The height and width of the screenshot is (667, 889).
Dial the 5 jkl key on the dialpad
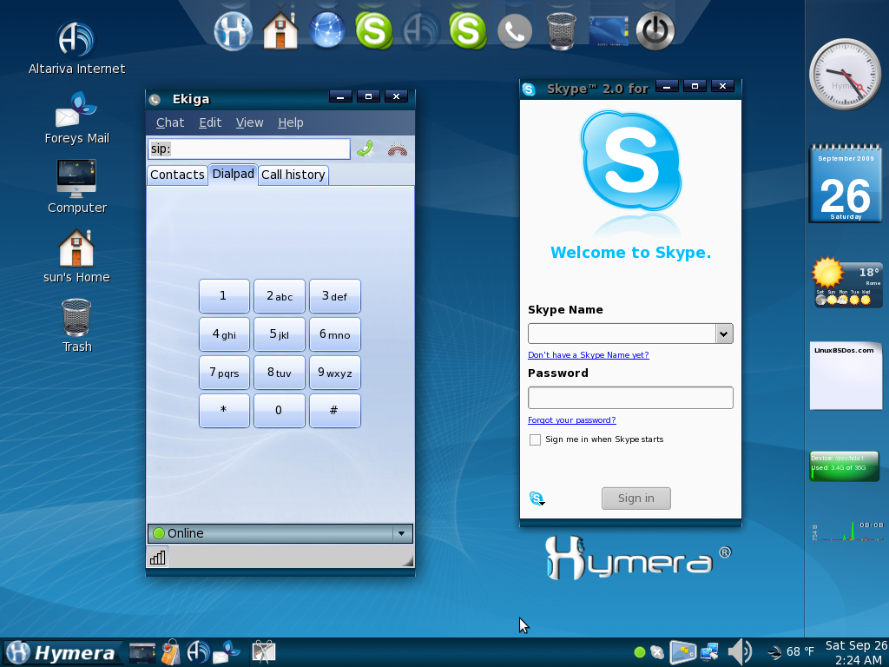tap(279, 334)
